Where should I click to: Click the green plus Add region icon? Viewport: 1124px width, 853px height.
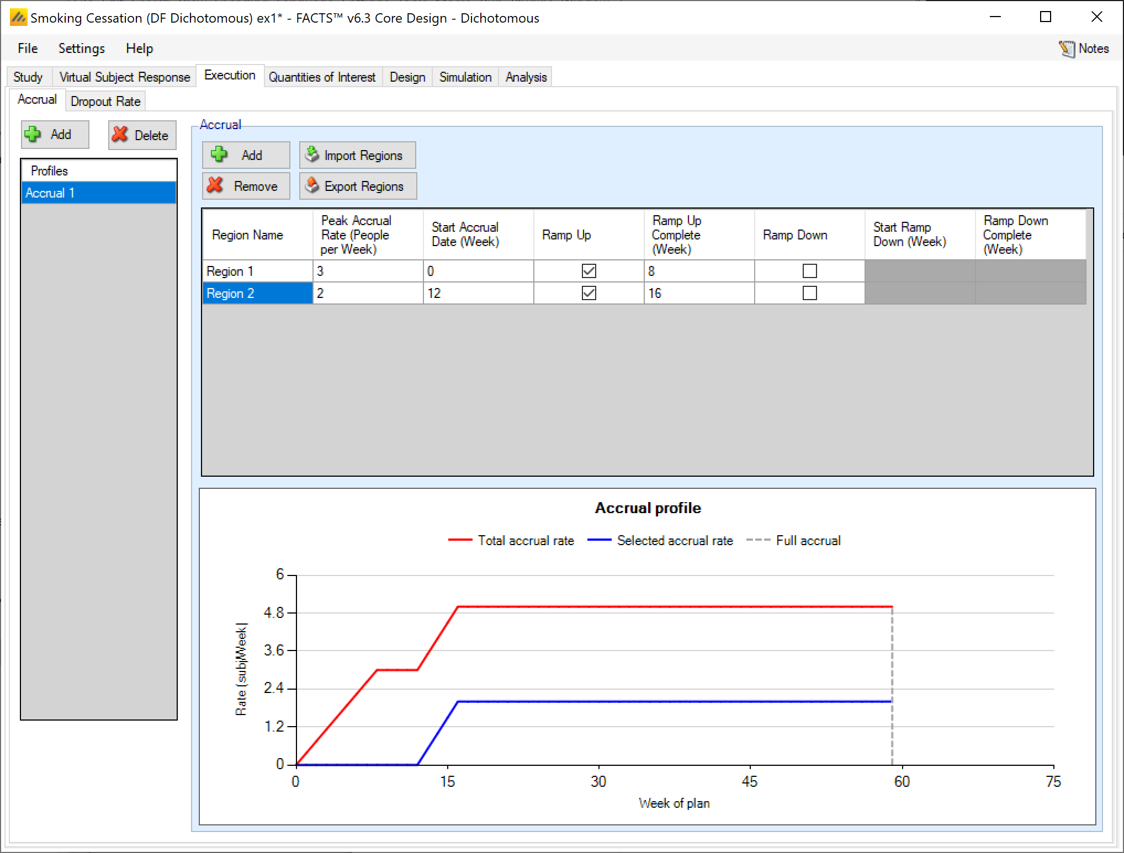[219, 154]
